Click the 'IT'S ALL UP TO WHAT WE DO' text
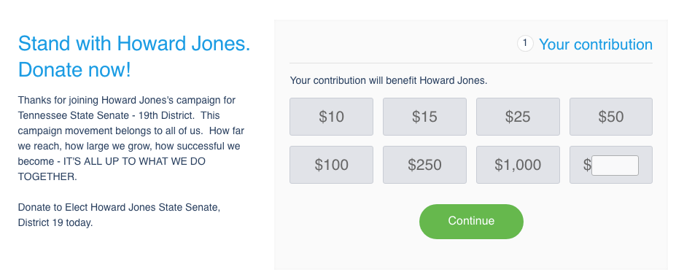The width and height of the screenshot is (676, 280). pyautogui.click(x=134, y=162)
